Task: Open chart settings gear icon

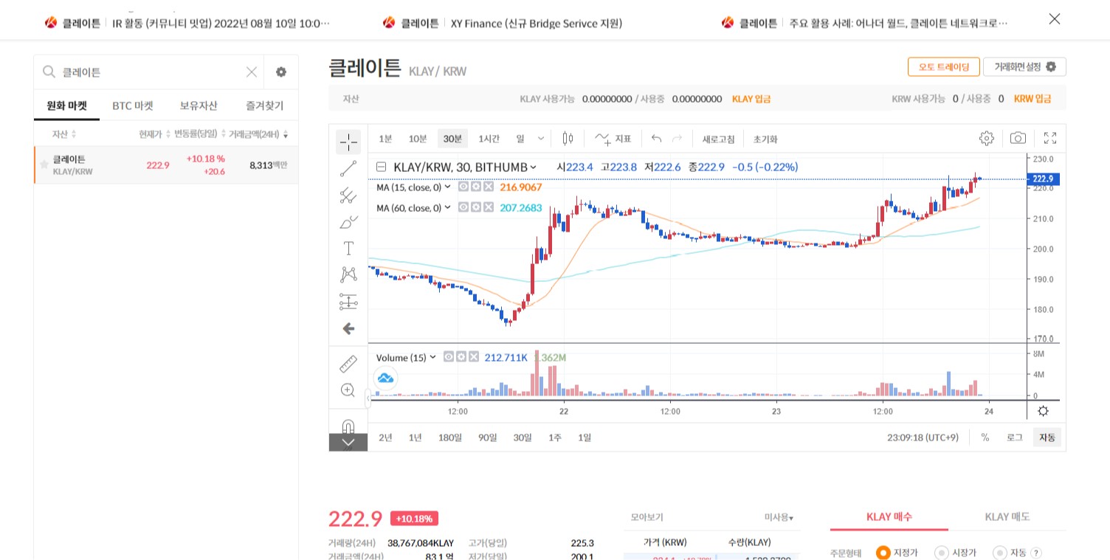Action: [x=987, y=139]
